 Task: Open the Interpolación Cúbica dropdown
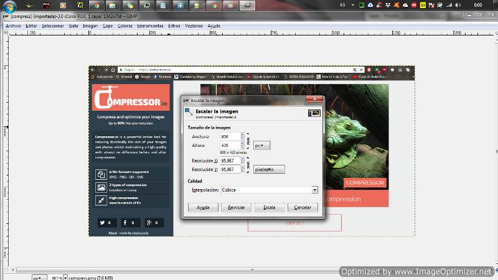pos(270,190)
